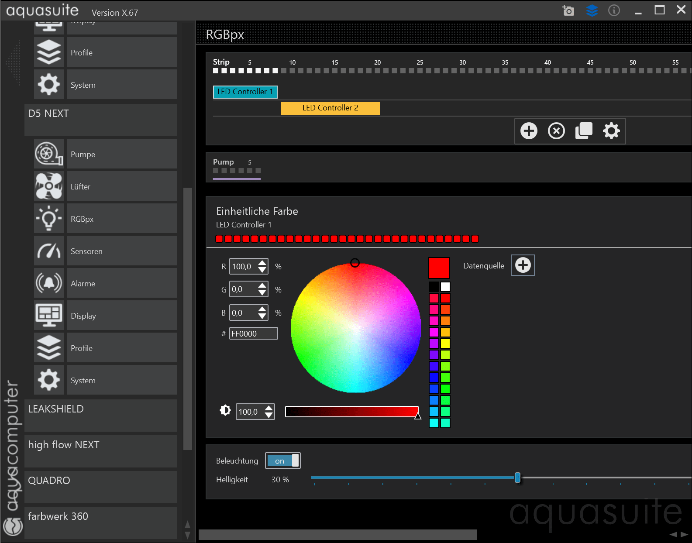Screen dimensions: 692x543
Task: Pick the black preset color swatch
Action: pyautogui.click(x=434, y=287)
